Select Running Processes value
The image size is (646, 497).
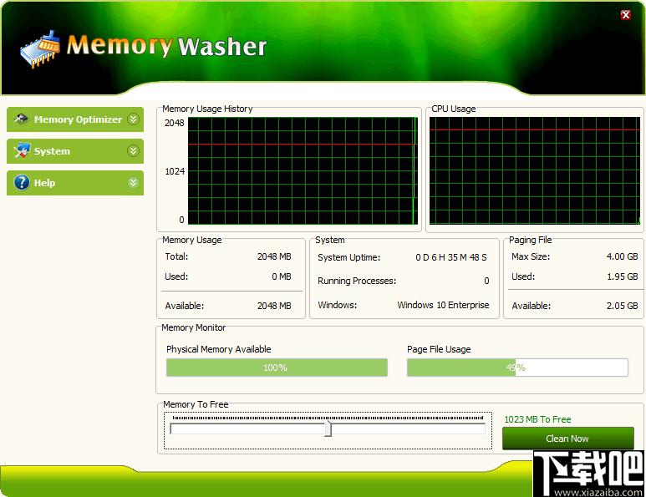(x=486, y=281)
